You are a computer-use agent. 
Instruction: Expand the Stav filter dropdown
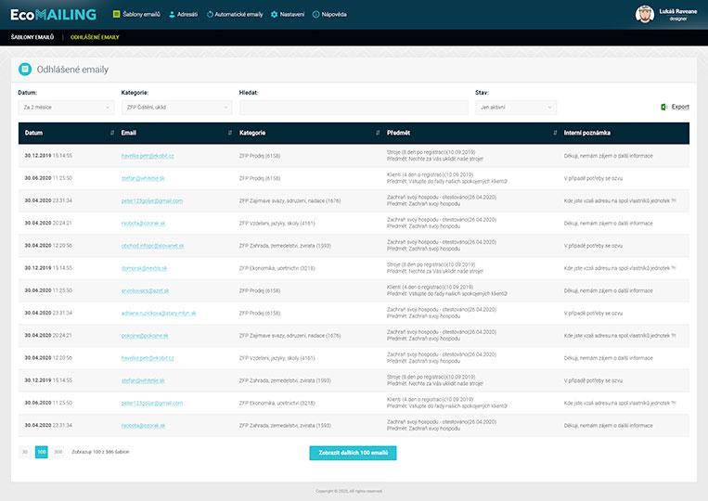pyautogui.click(x=516, y=108)
